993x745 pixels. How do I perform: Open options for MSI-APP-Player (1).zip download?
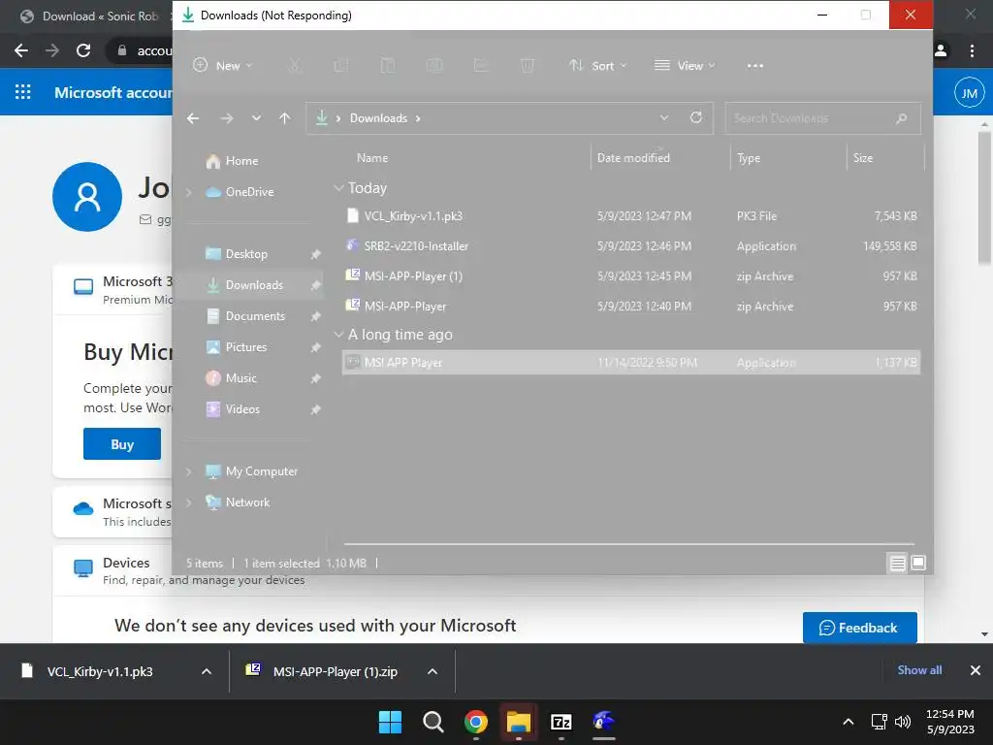(x=432, y=671)
